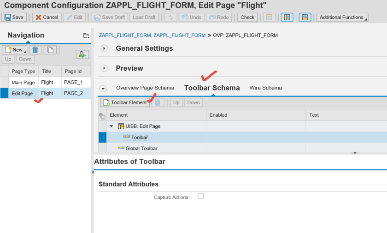Click the personalize icon in Navigation panel
Viewport: 387px width, 233px height.
[x=82, y=54]
